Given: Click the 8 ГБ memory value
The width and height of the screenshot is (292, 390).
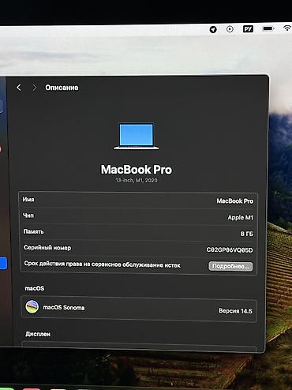Looking at the screenshot, I should [247, 234].
